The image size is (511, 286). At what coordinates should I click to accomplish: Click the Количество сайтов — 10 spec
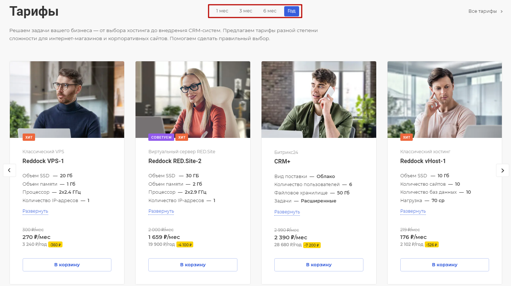click(x=430, y=184)
